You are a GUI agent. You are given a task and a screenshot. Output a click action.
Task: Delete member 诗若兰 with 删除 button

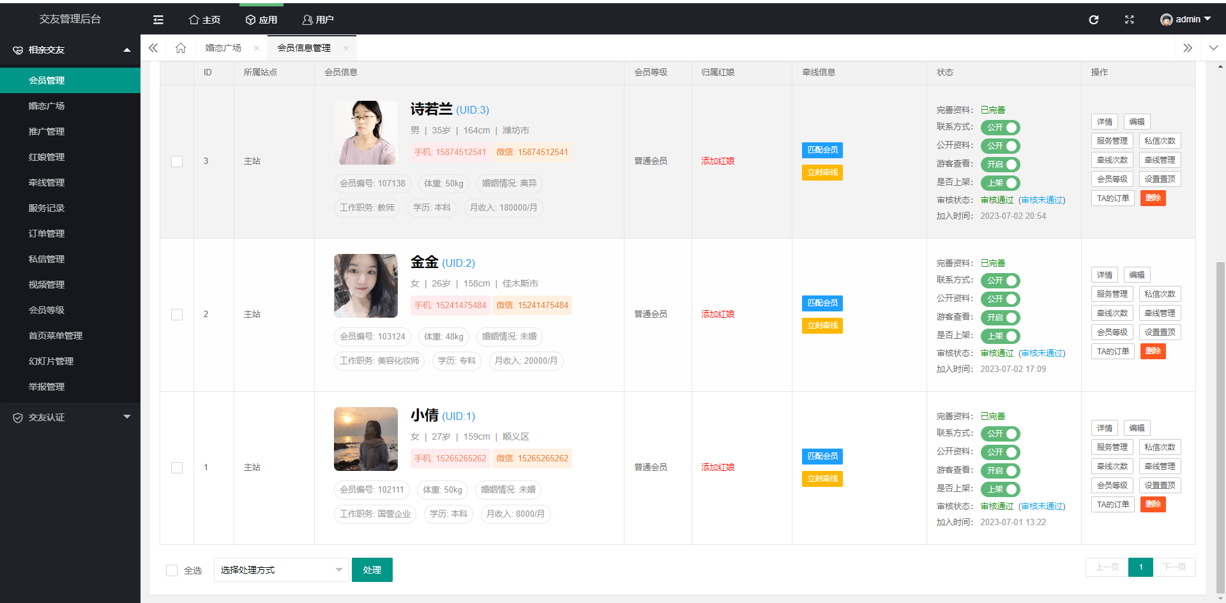(1153, 198)
